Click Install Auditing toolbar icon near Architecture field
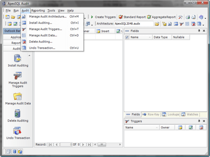Image resolution: width=210 pixels, height=157 pixels. click(176, 24)
